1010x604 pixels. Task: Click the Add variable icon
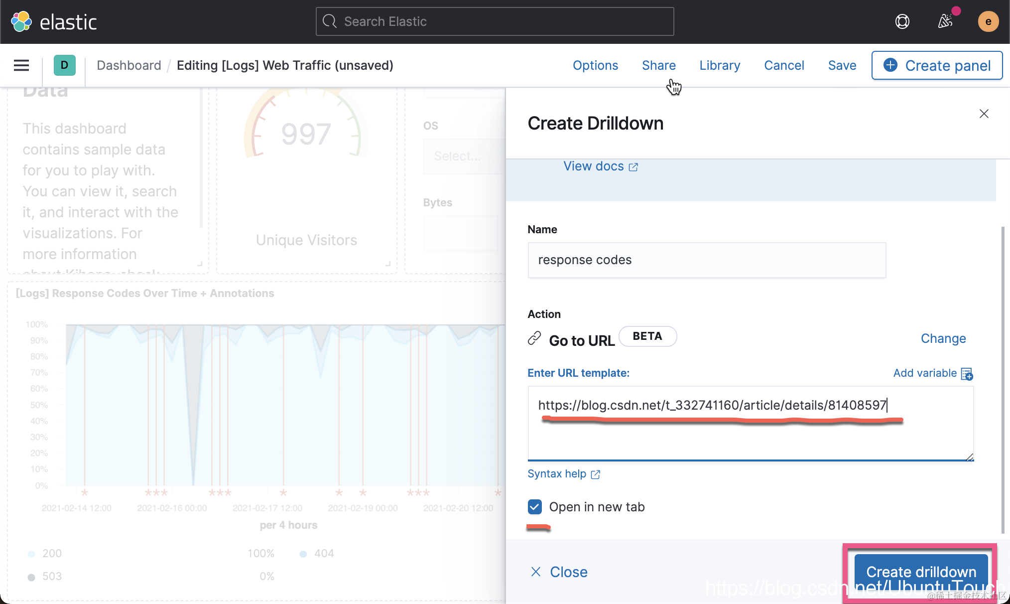pos(967,374)
